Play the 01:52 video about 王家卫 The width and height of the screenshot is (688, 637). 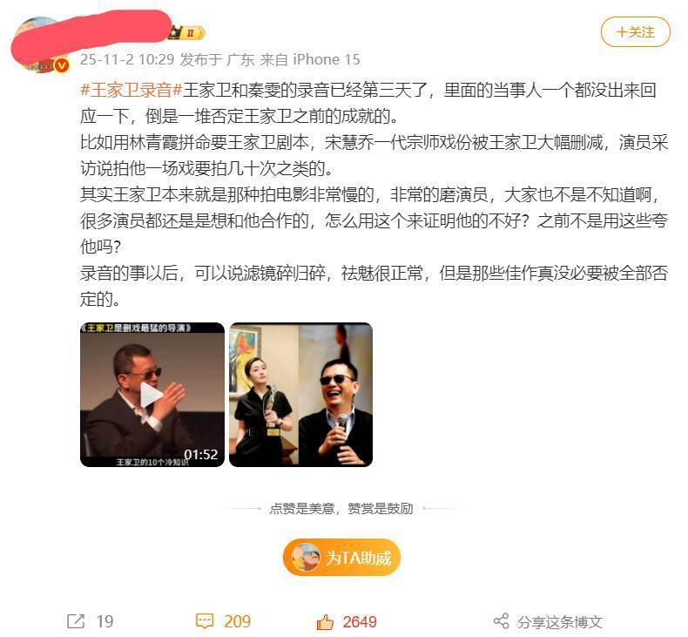[152, 395]
